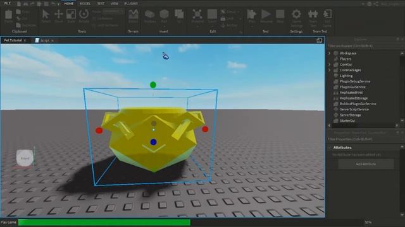Open the Terrain Editor

pos(134,15)
